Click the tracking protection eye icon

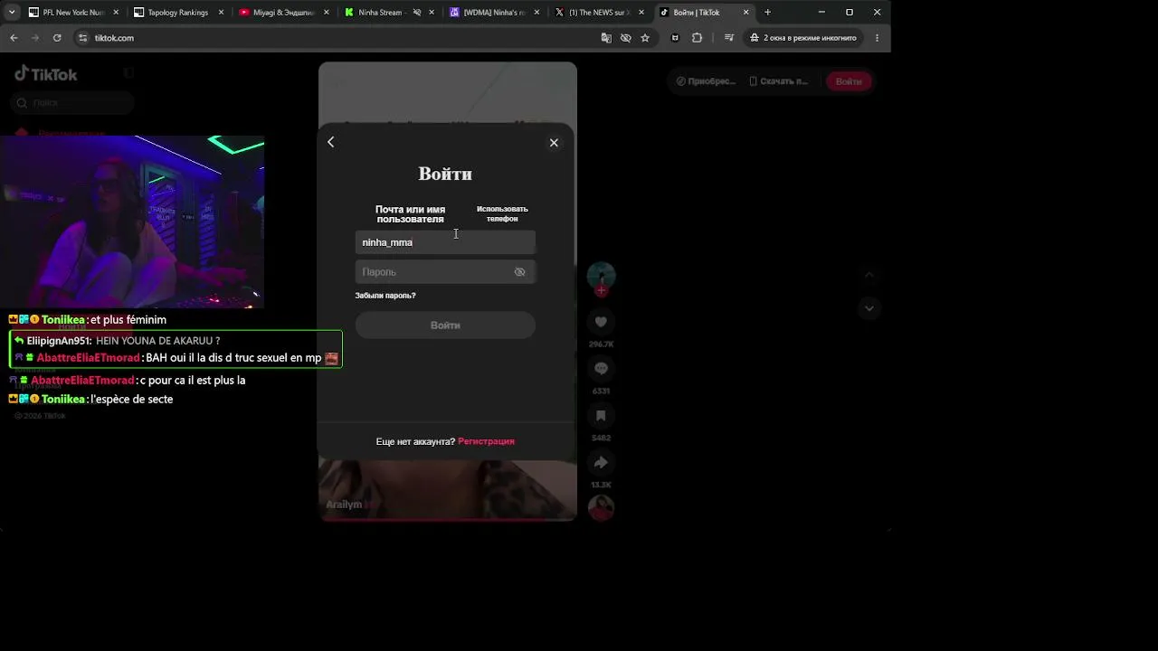pos(625,38)
